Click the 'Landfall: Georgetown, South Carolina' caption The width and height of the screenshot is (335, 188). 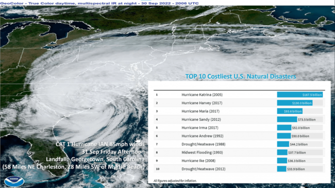pyautogui.click(x=95, y=159)
